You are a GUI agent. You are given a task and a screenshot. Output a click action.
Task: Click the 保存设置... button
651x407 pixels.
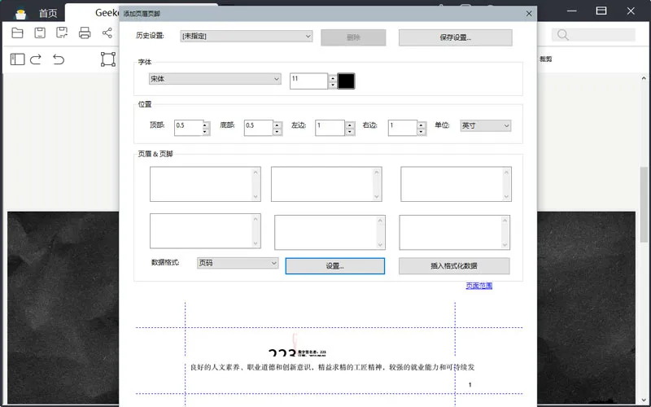456,37
